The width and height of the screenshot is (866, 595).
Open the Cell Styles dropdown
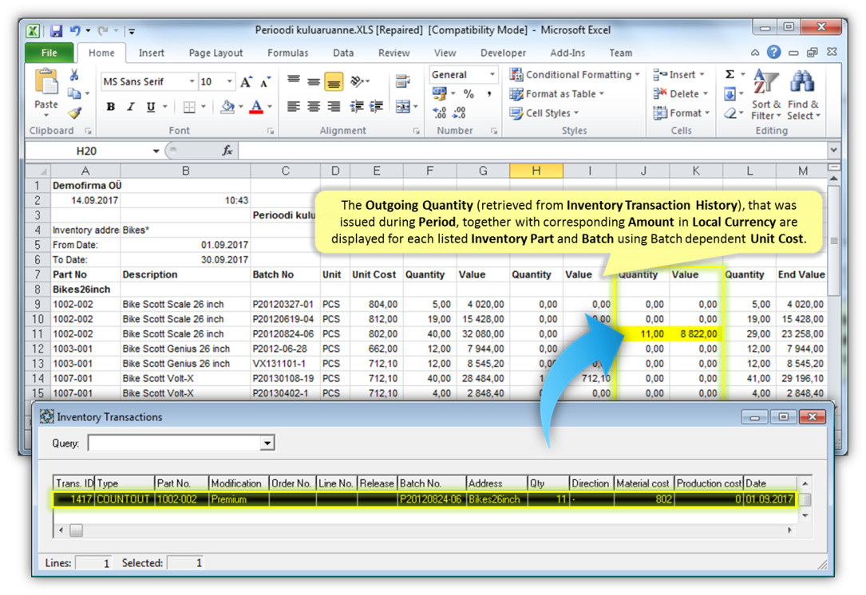544,113
